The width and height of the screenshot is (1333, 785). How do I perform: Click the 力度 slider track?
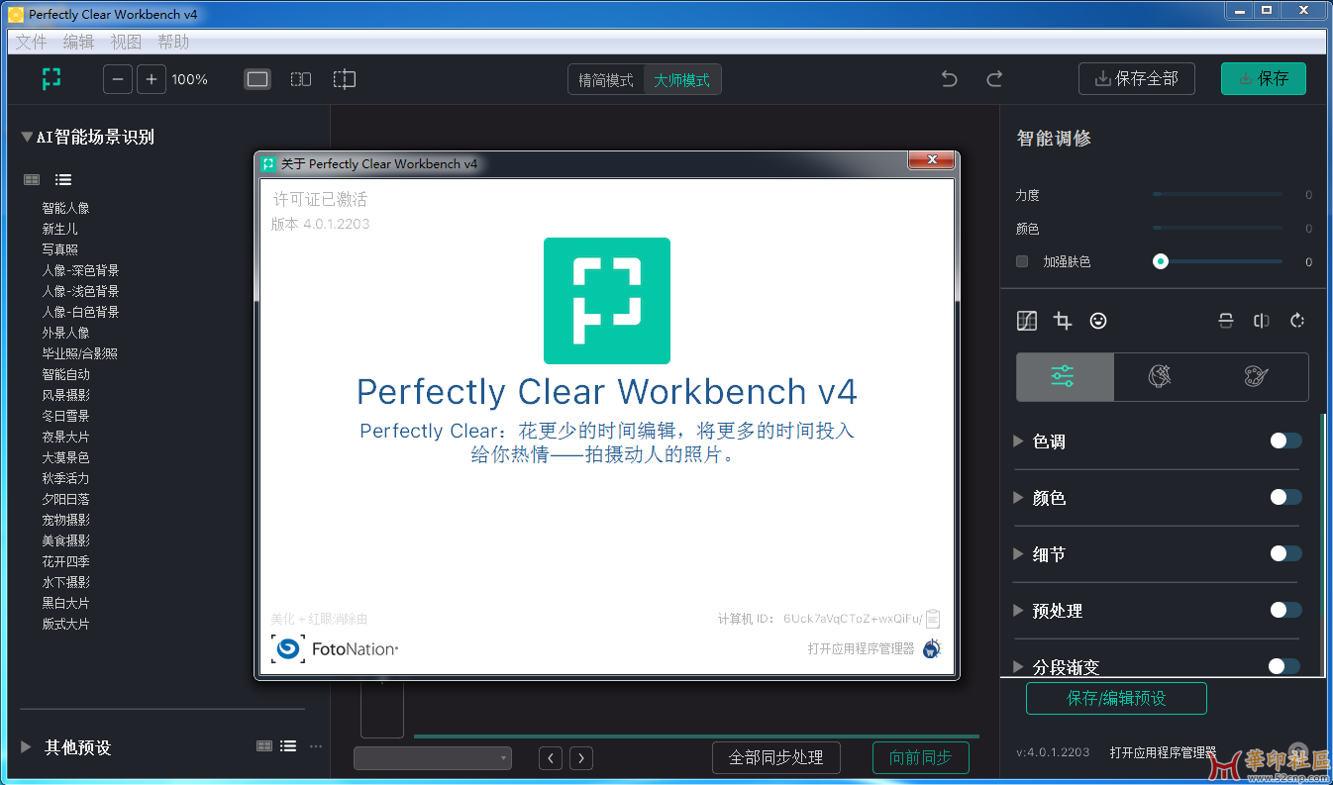point(1217,194)
